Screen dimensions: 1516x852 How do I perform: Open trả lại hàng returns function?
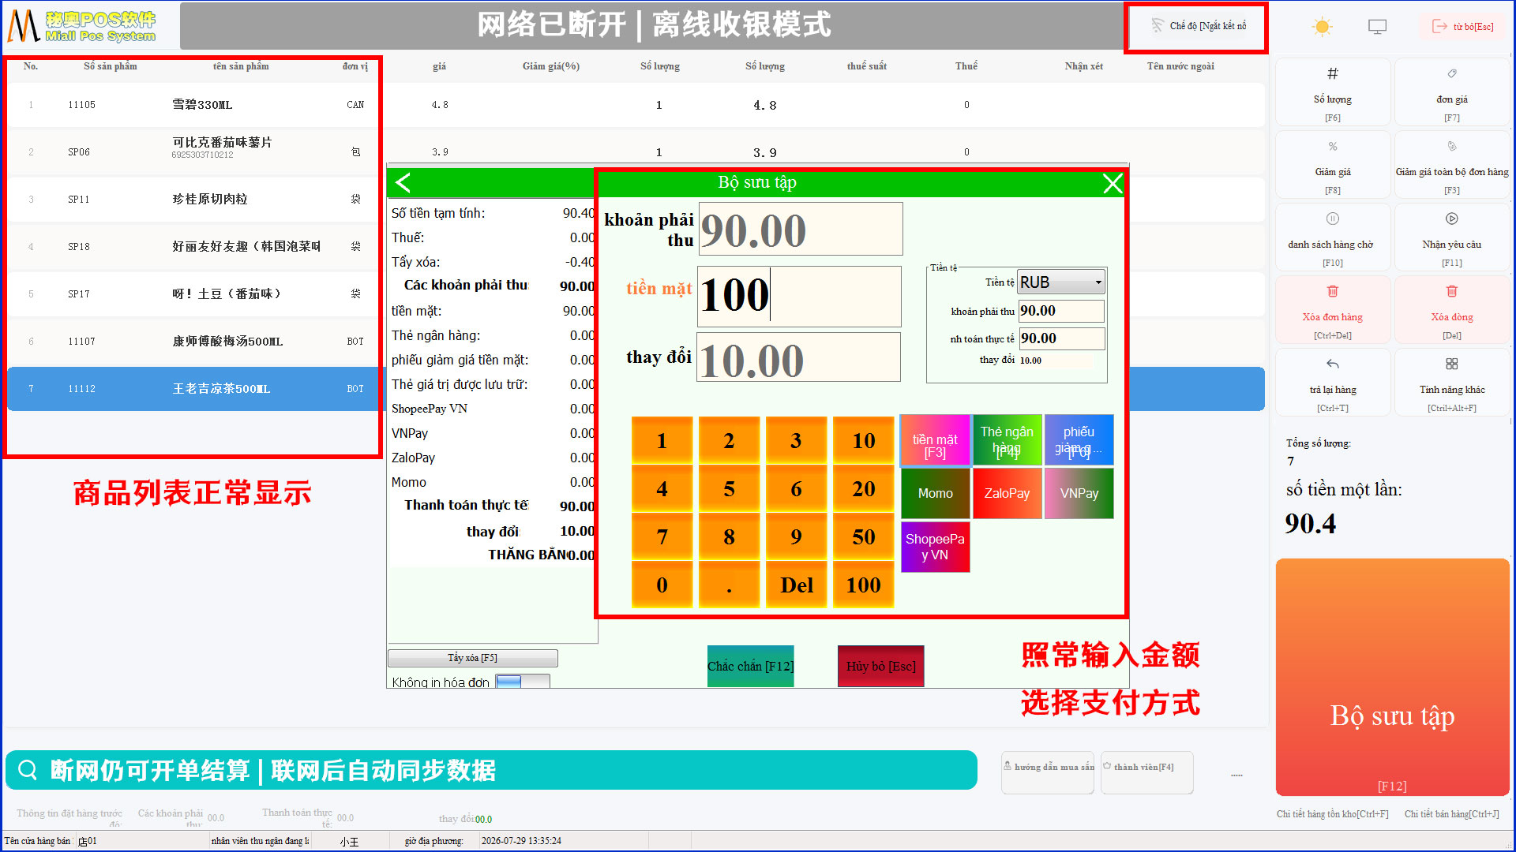(1332, 383)
